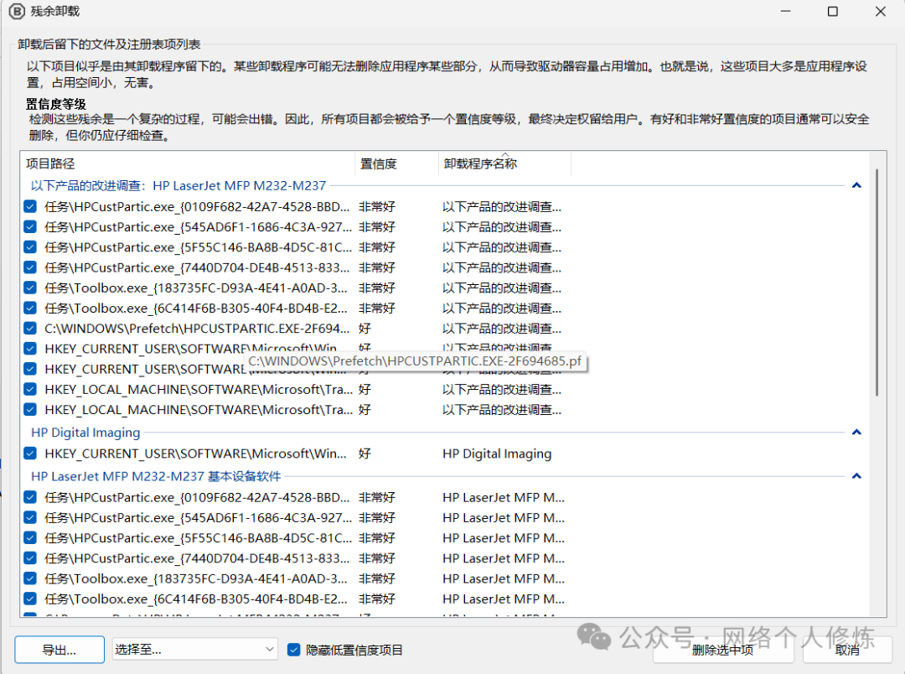The height and width of the screenshot is (674, 905).
Task: Maximize the 残余卸载 window
Action: point(832,11)
